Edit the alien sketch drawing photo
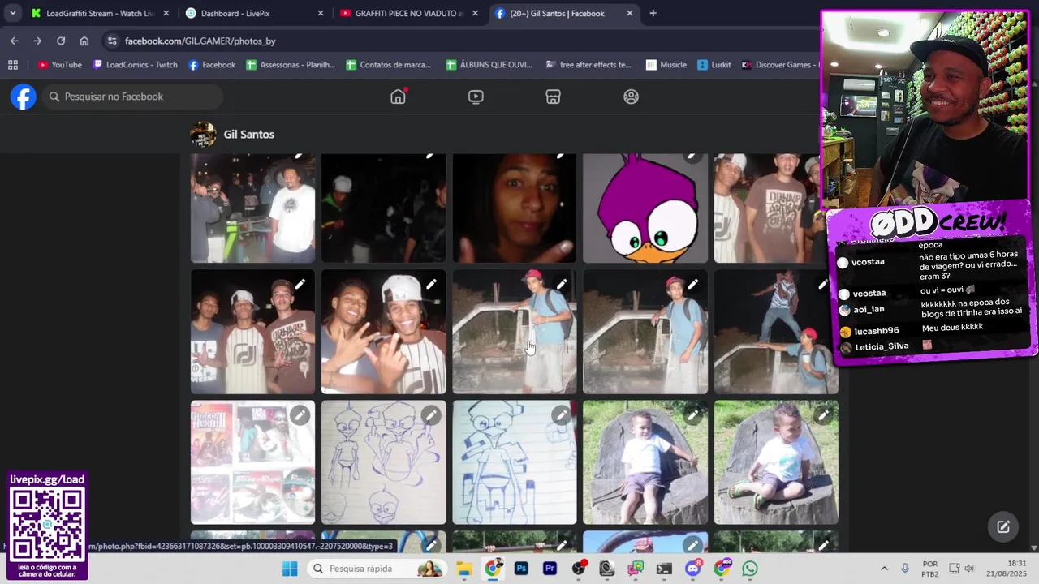The height and width of the screenshot is (584, 1039). [431, 415]
